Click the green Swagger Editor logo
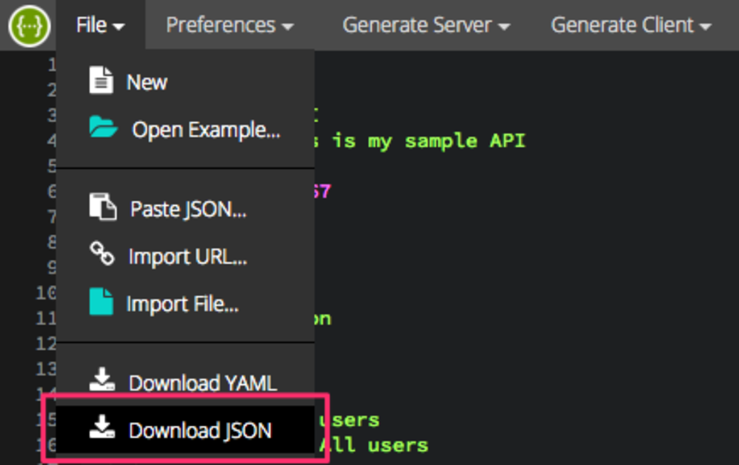 30,26
